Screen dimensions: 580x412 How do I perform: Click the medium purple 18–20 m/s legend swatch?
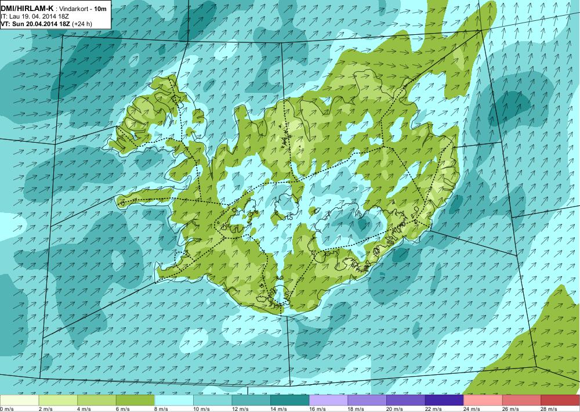(367, 400)
